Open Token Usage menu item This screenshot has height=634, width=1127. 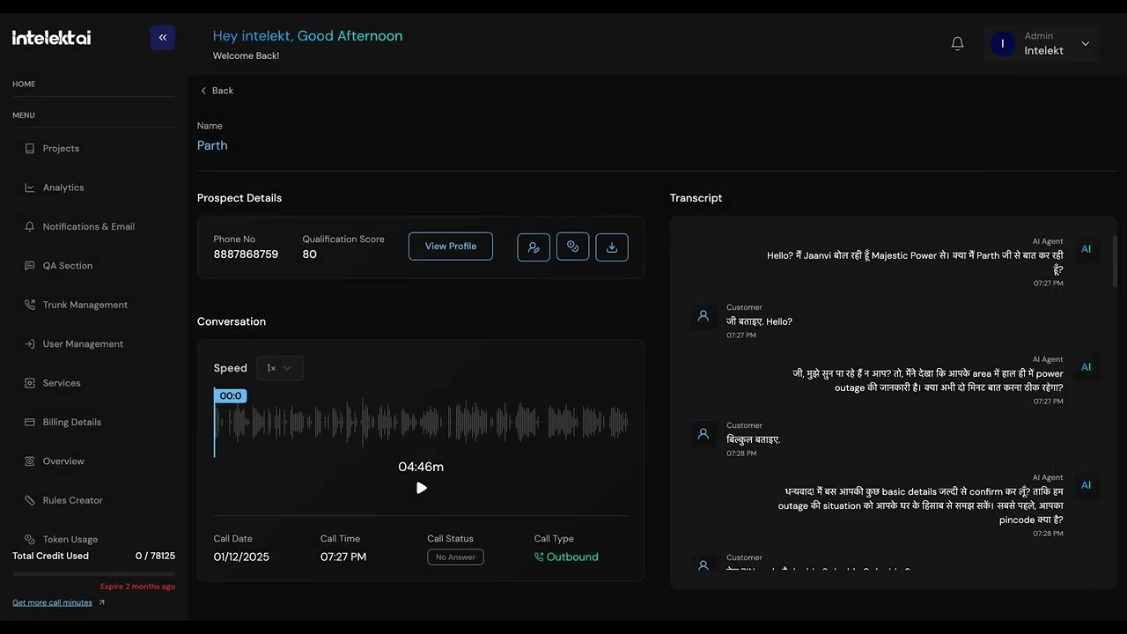70,539
